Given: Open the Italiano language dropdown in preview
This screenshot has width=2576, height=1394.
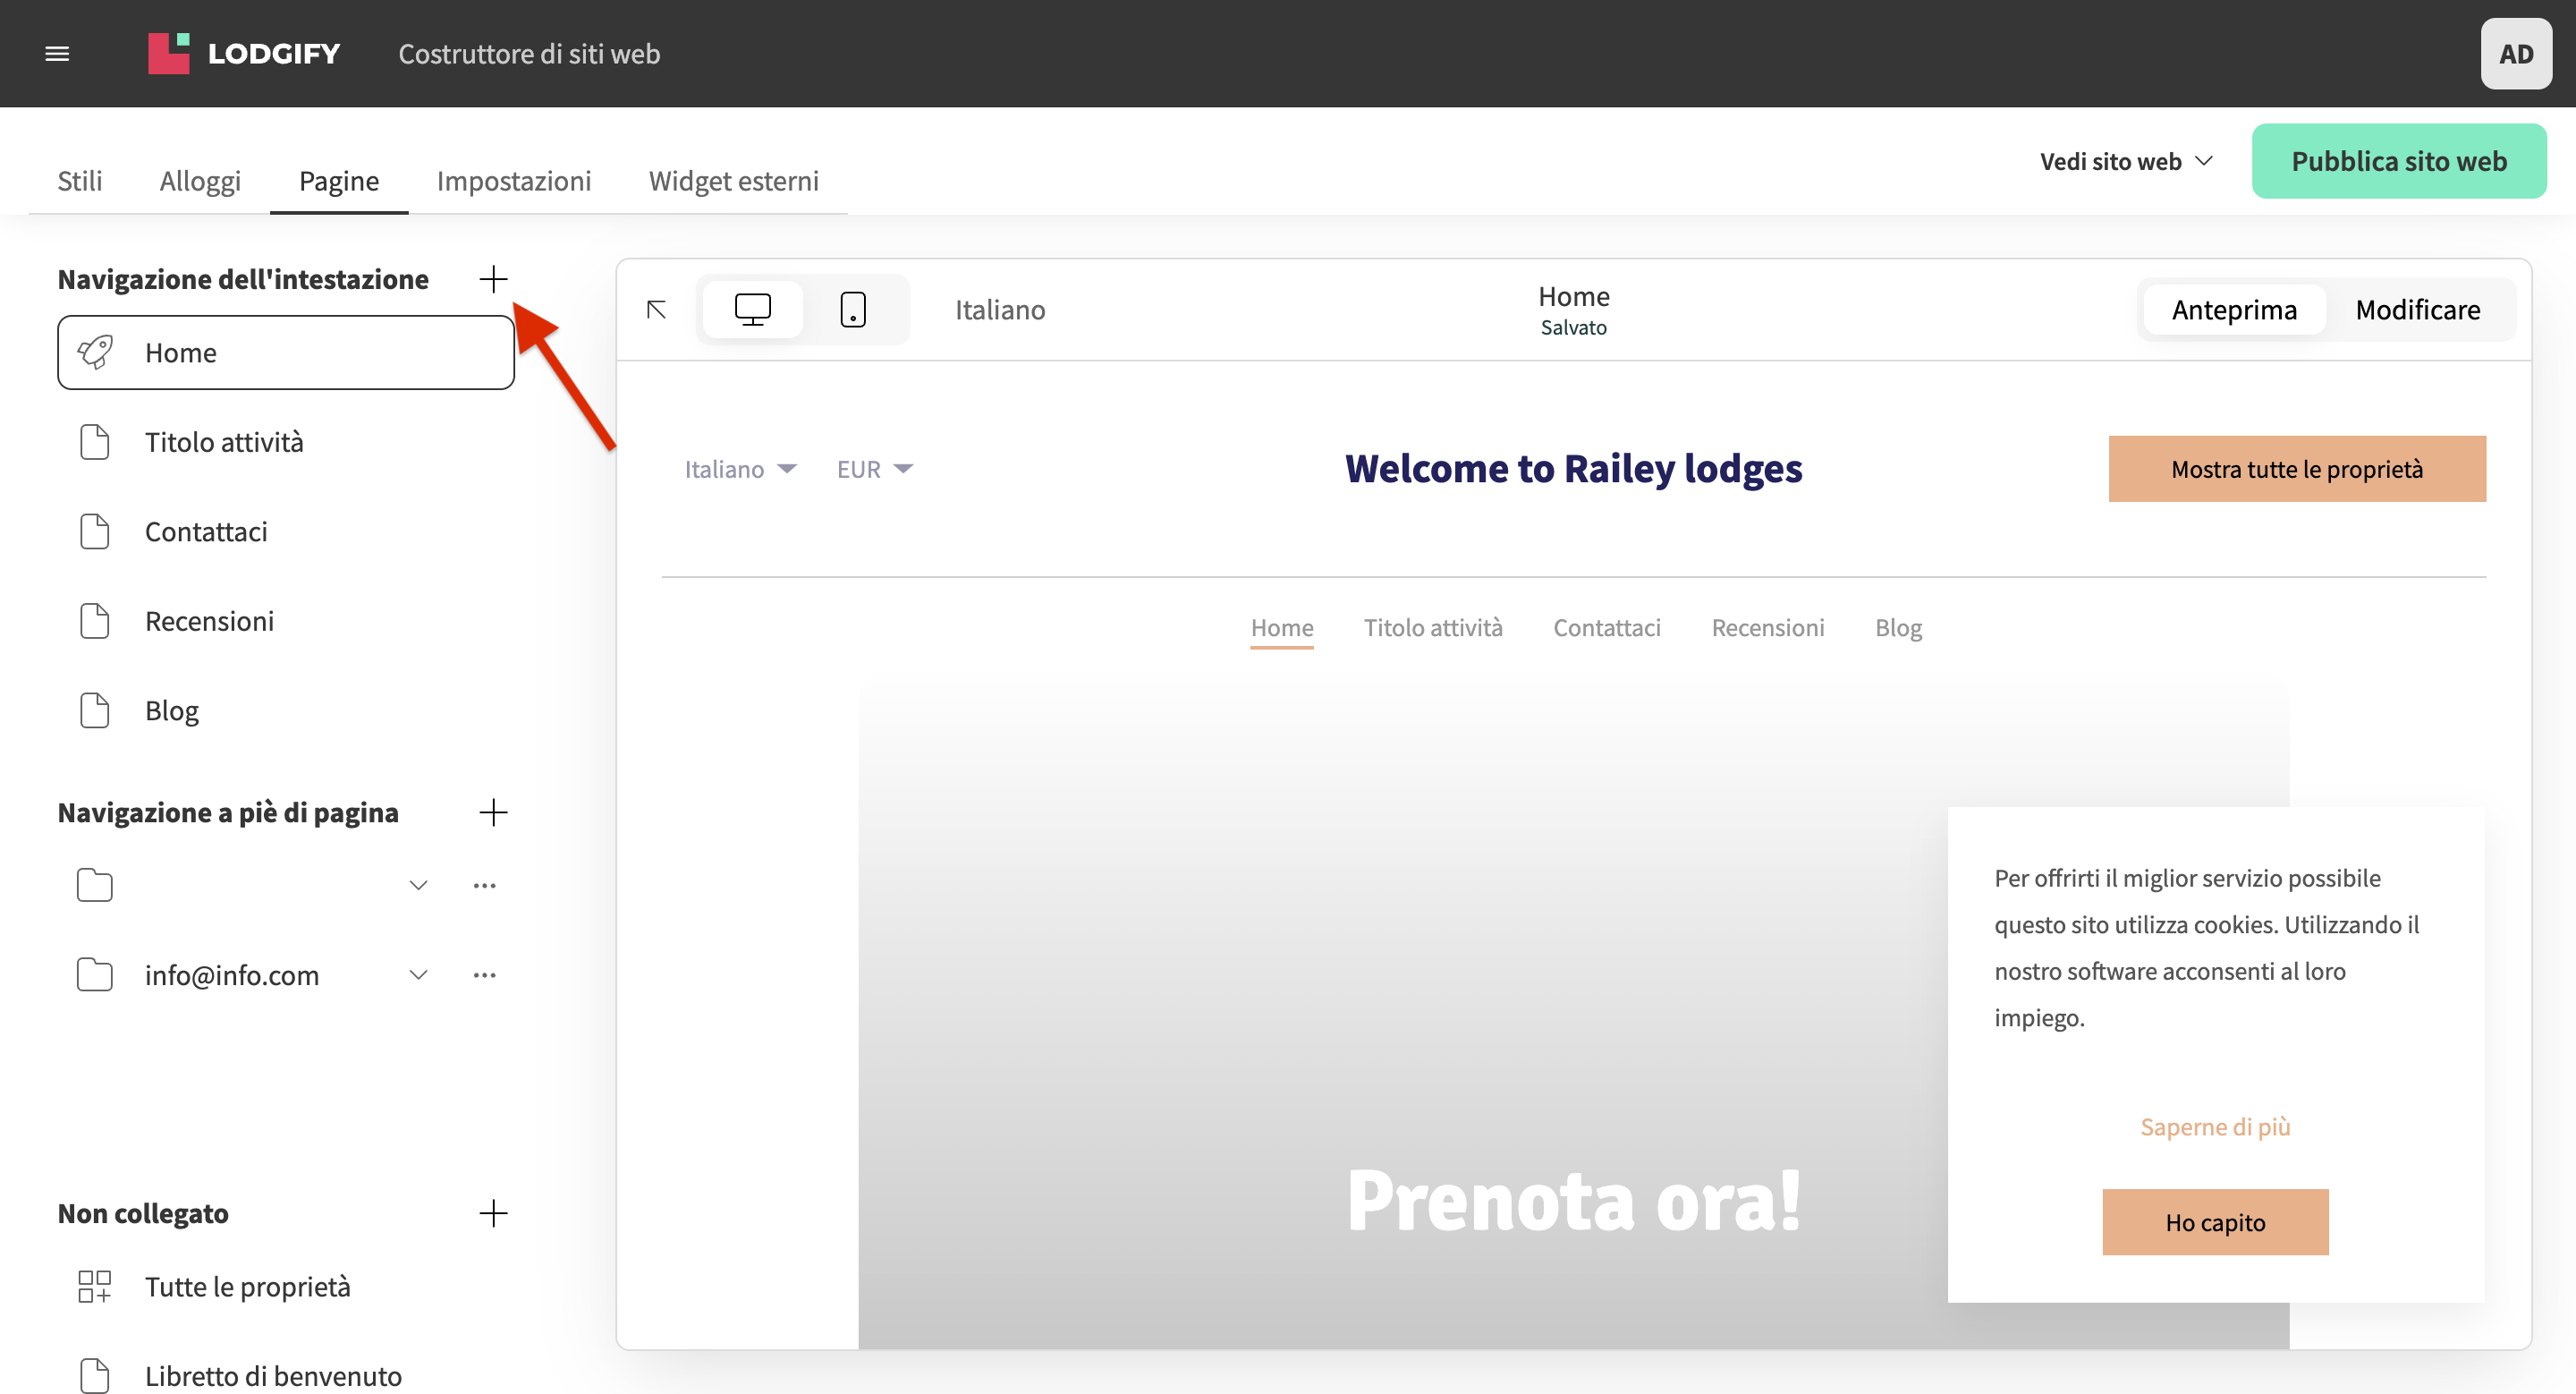Looking at the screenshot, I should click(740, 469).
